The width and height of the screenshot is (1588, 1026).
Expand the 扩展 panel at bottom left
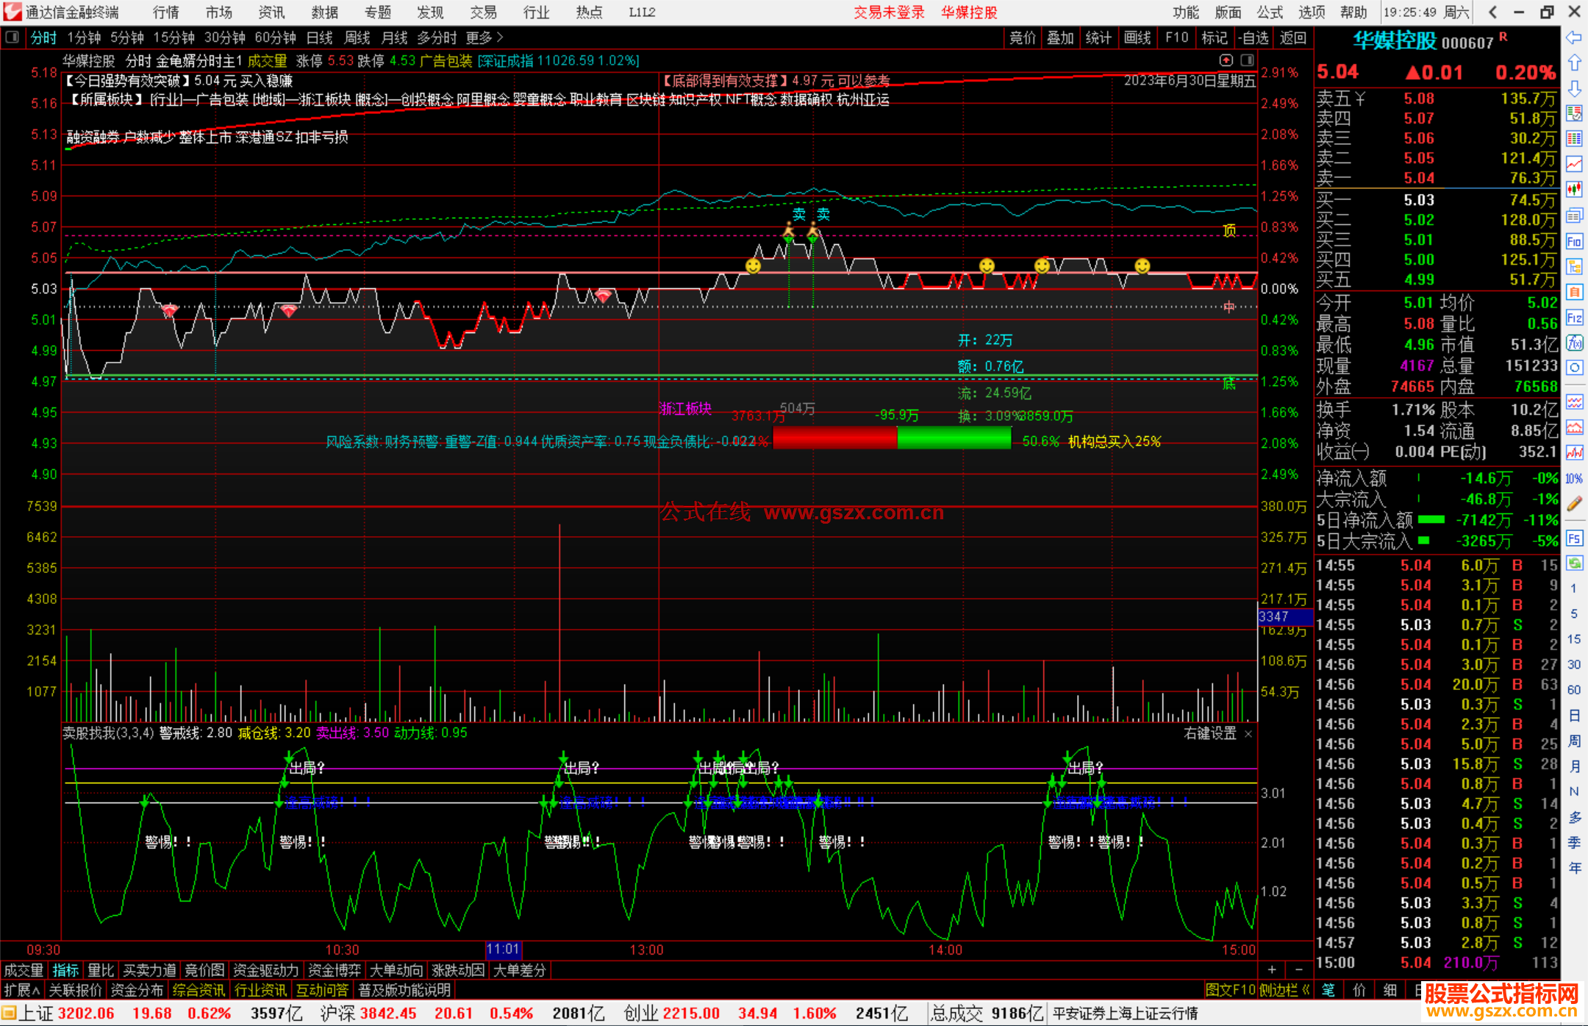pos(22,990)
